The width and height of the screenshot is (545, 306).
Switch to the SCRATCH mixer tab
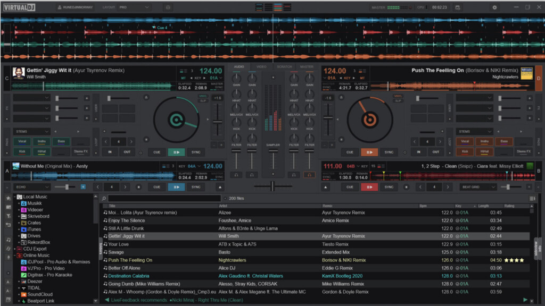pos(284,66)
